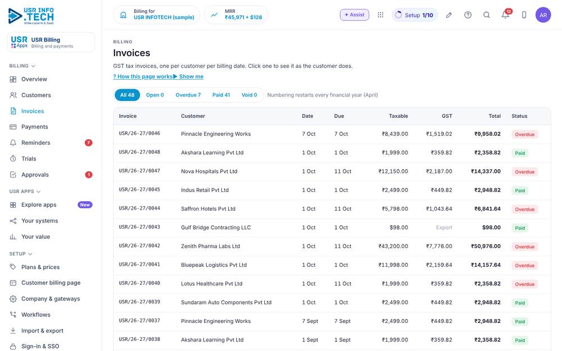Image resolution: width=562 pixels, height=351 pixels.
Task: Click Overdue status on Saffron Hotels row
Action: [x=524, y=209]
